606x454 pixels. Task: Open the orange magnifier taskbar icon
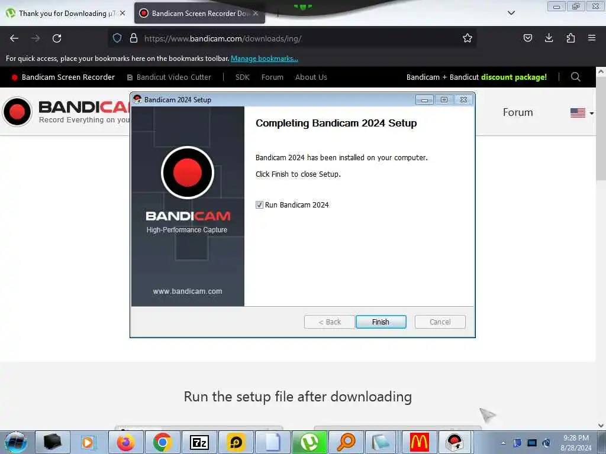click(x=346, y=442)
